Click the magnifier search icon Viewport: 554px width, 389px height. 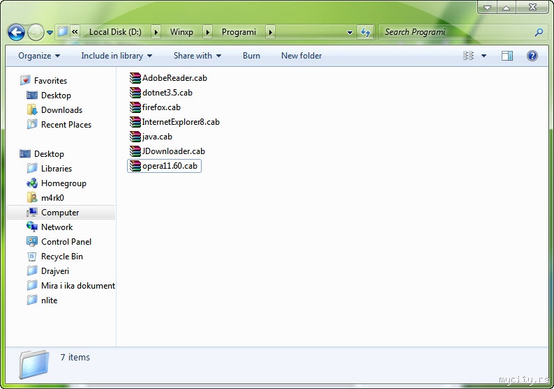click(539, 33)
